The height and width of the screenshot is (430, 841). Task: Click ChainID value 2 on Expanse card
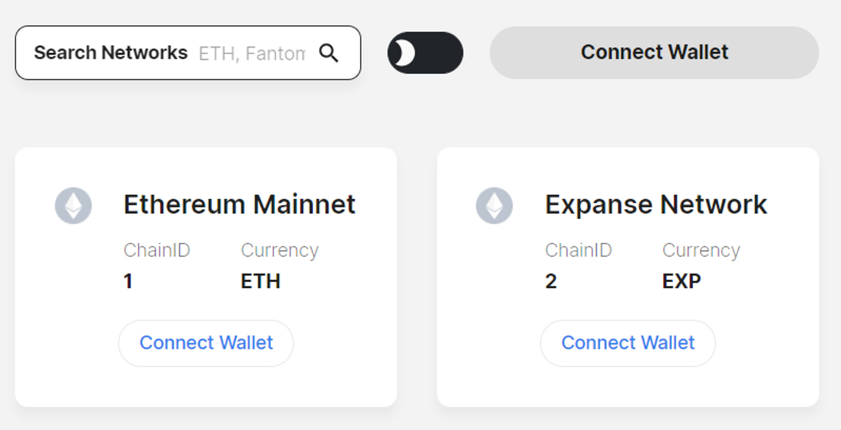(551, 281)
